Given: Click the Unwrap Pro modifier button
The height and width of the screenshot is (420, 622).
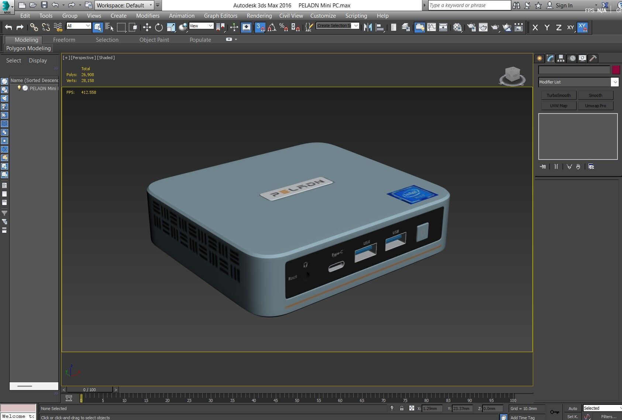Looking at the screenshot, I should [595, 106].
